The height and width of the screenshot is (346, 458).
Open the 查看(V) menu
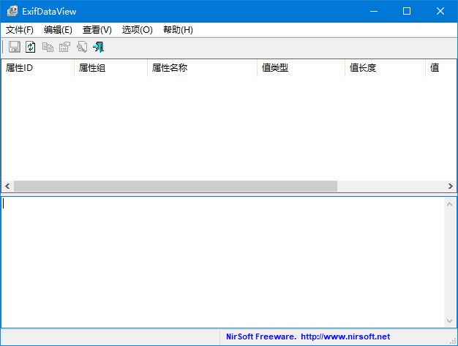click(x=97, y=30)
